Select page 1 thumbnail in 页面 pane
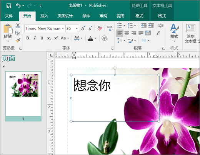The image size is (200, 155). 23,96
